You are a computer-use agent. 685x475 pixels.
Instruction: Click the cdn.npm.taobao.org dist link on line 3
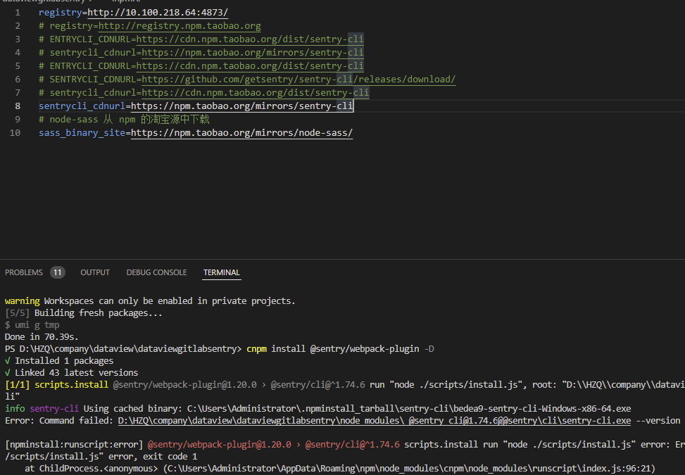coord(250,39)
